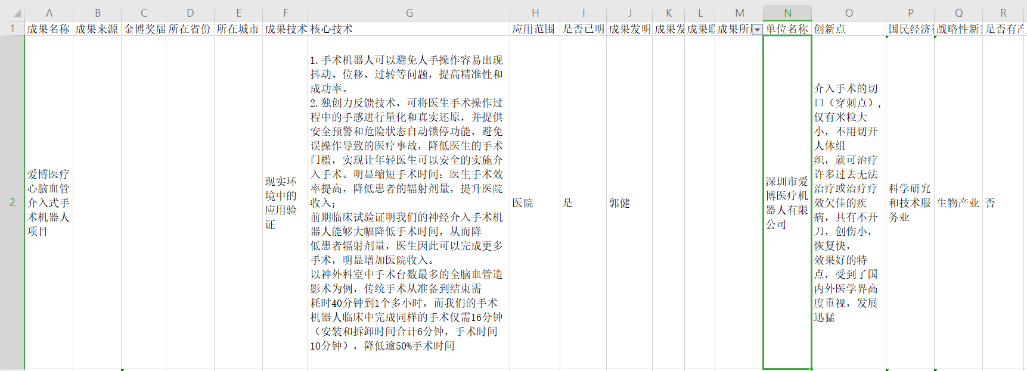Select the 创新点 header cell

(x=849, y=29)
